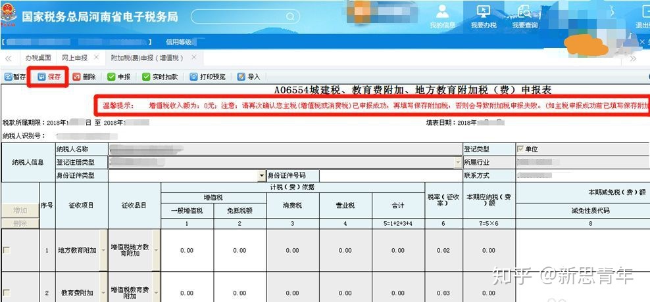Switch to the 办税桌面 tab
Image resolution: width=650 pixels, height=302 pixels.
point(37,58)
